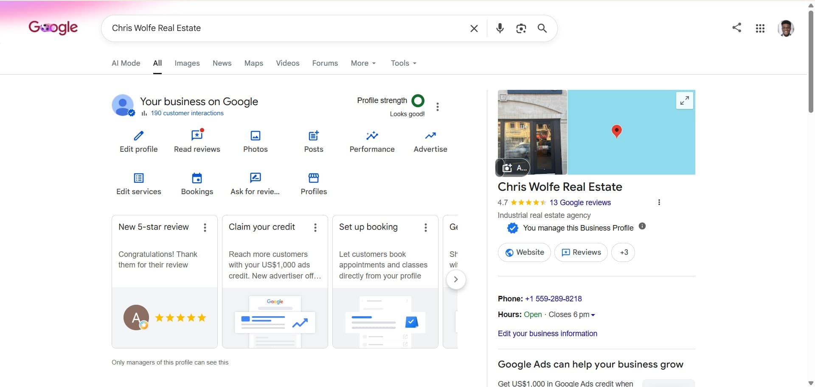The height and width of the screenshot is (387, 815).
Task: Expand the map with the fullscreen icon
Action: click(x=685, y=100)
